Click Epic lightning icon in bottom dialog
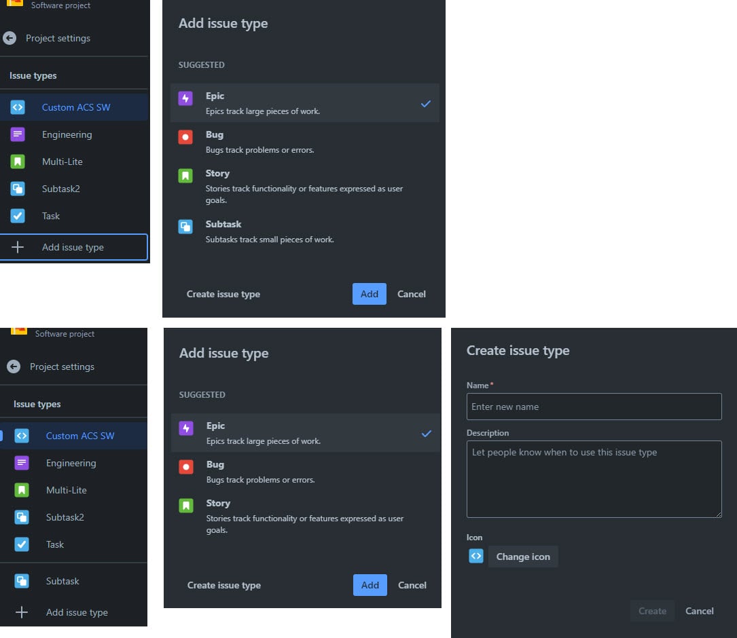Viewport: 737px width, 638px height. click(186, 428)
